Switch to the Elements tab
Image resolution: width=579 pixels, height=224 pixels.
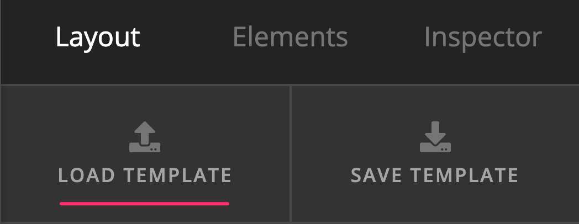tap(290, 36)
